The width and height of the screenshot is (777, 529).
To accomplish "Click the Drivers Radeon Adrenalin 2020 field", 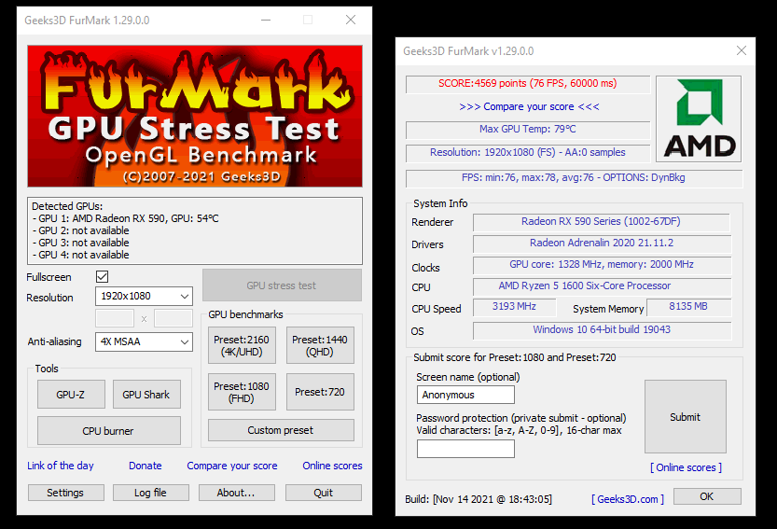I will click(x=602, y=244).
